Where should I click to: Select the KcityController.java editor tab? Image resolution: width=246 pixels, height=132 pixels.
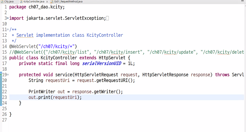pos(34,2)
